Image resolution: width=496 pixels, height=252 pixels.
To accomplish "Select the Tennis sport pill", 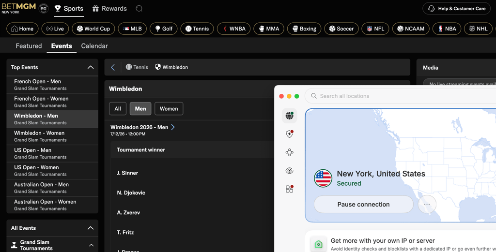I will pos(197,29).
